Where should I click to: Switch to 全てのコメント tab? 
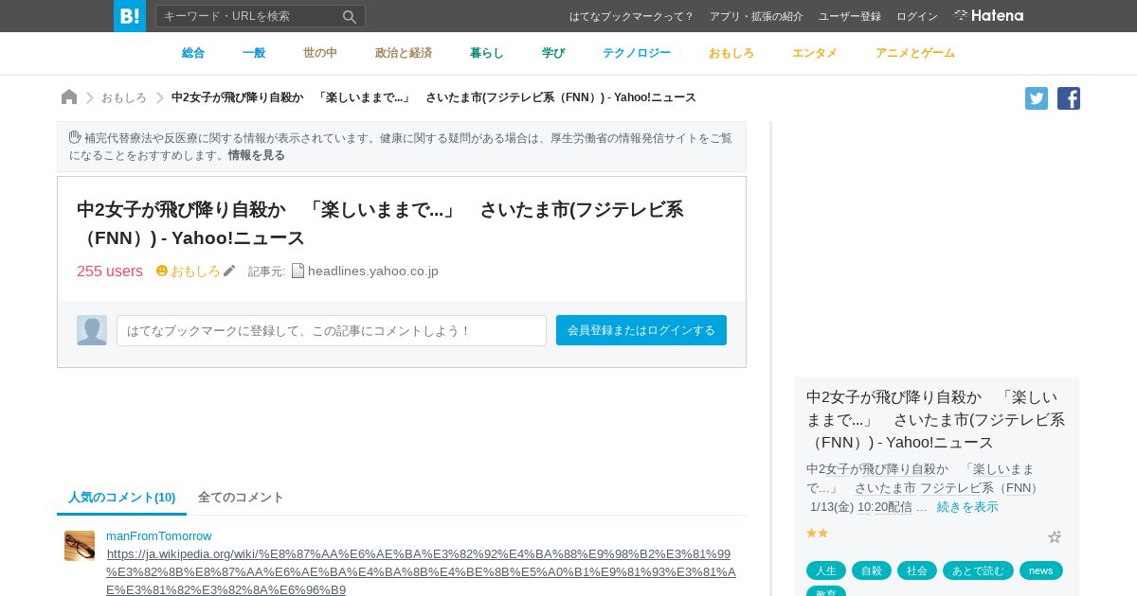pyautogui.click(x=241, y=498)
